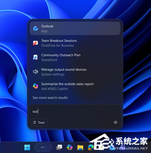The image size is (151, 153).
Task: Click See more search results
Action: [x=50, y=98]
